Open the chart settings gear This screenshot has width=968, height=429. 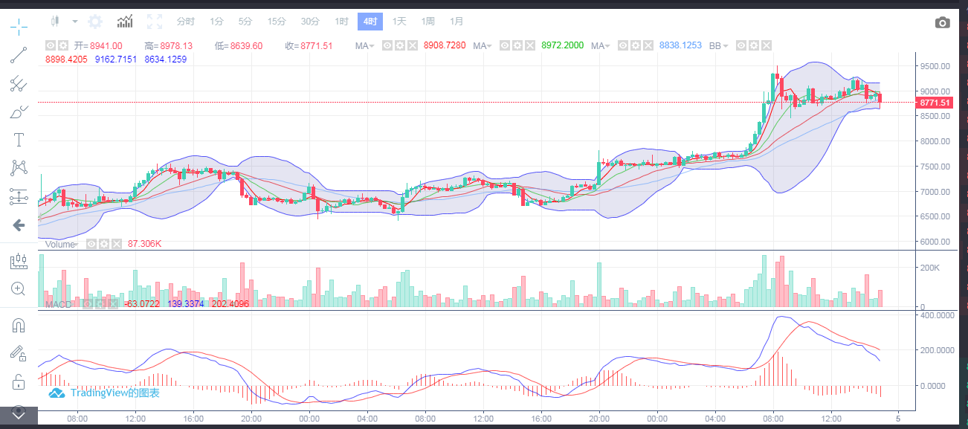click(x=94, y=21)
